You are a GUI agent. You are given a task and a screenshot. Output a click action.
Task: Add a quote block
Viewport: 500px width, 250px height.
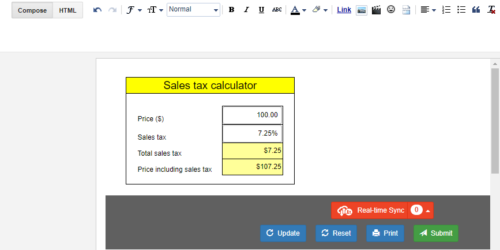pos(476,10)
